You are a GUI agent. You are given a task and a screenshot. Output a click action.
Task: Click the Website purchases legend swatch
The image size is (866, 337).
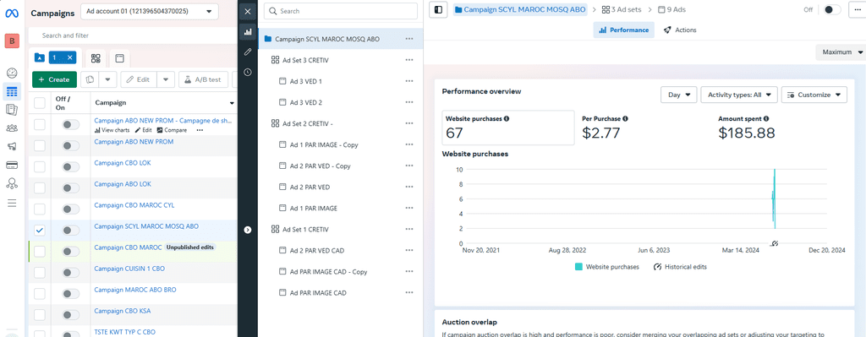578,267
